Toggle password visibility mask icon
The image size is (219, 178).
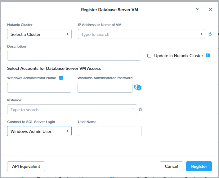[138, 88]
